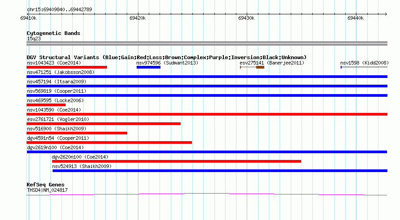The width and height of the screenshot is (400, 220).
Task: Click the blue nsv569819 Cooper2011 bar
Action: (x=207, y=95)
